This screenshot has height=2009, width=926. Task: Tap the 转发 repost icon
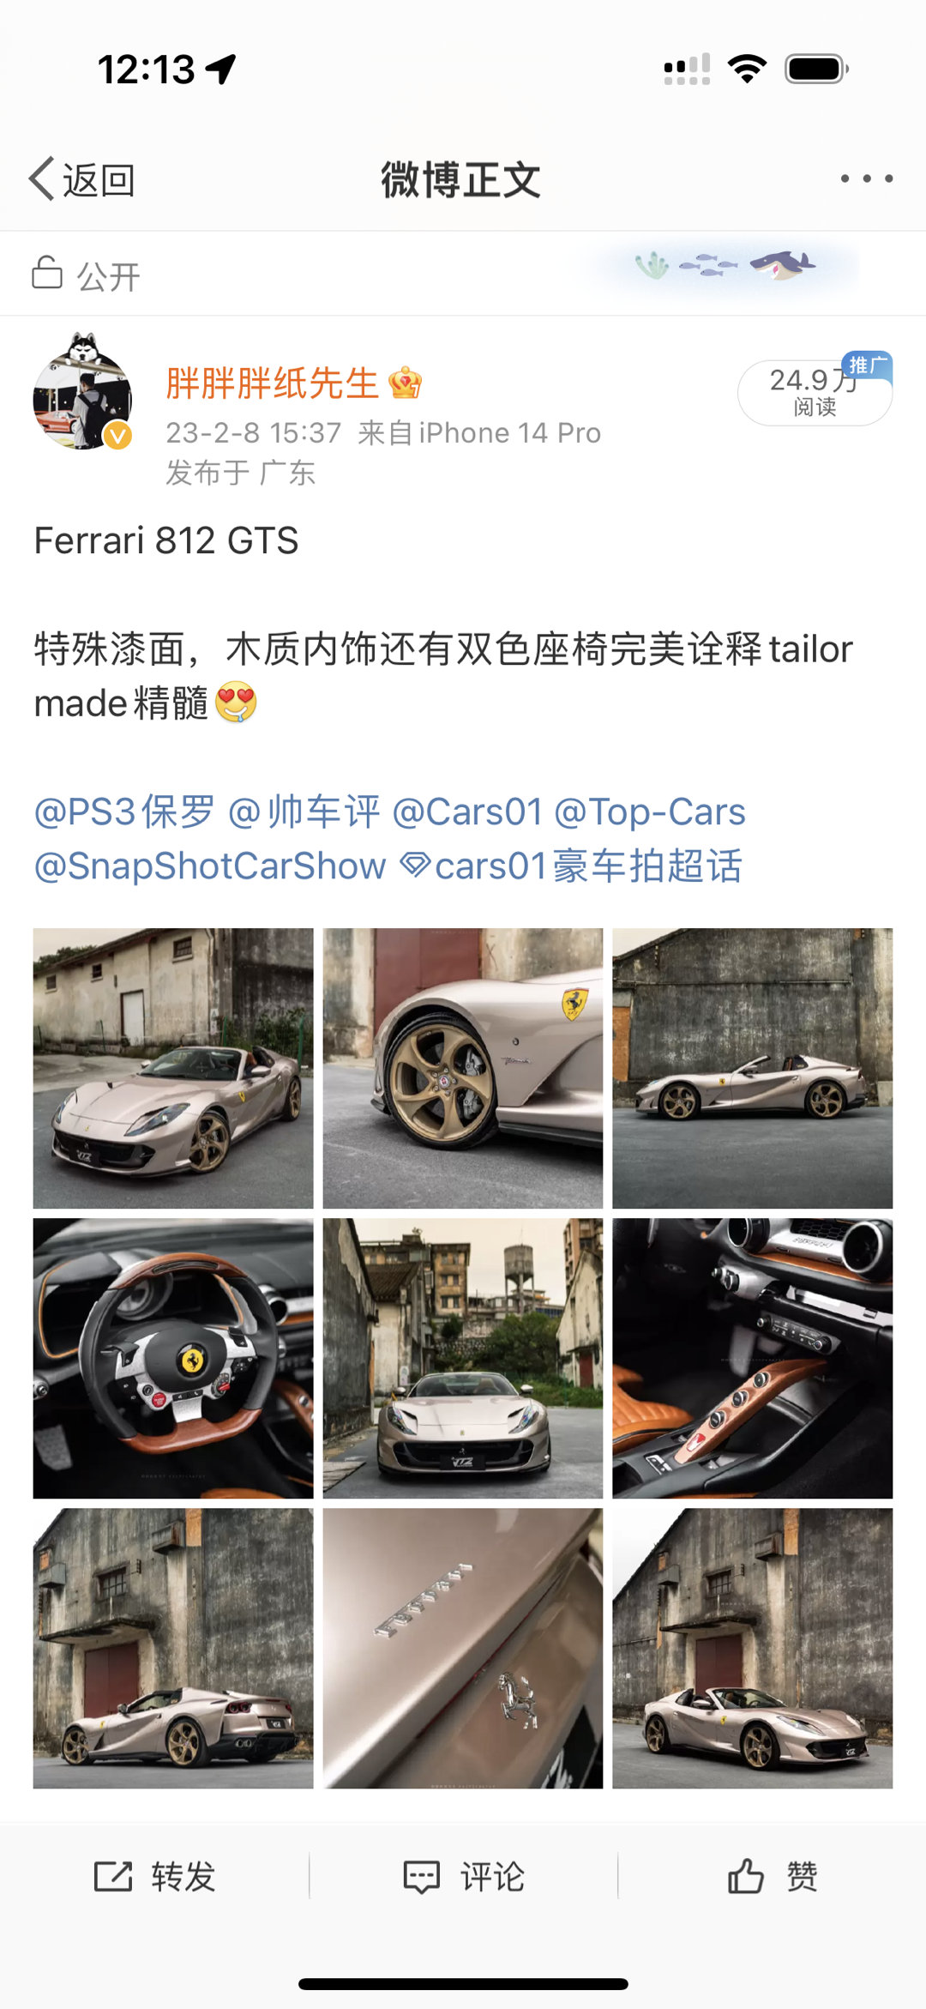[x=112, y=1876]
